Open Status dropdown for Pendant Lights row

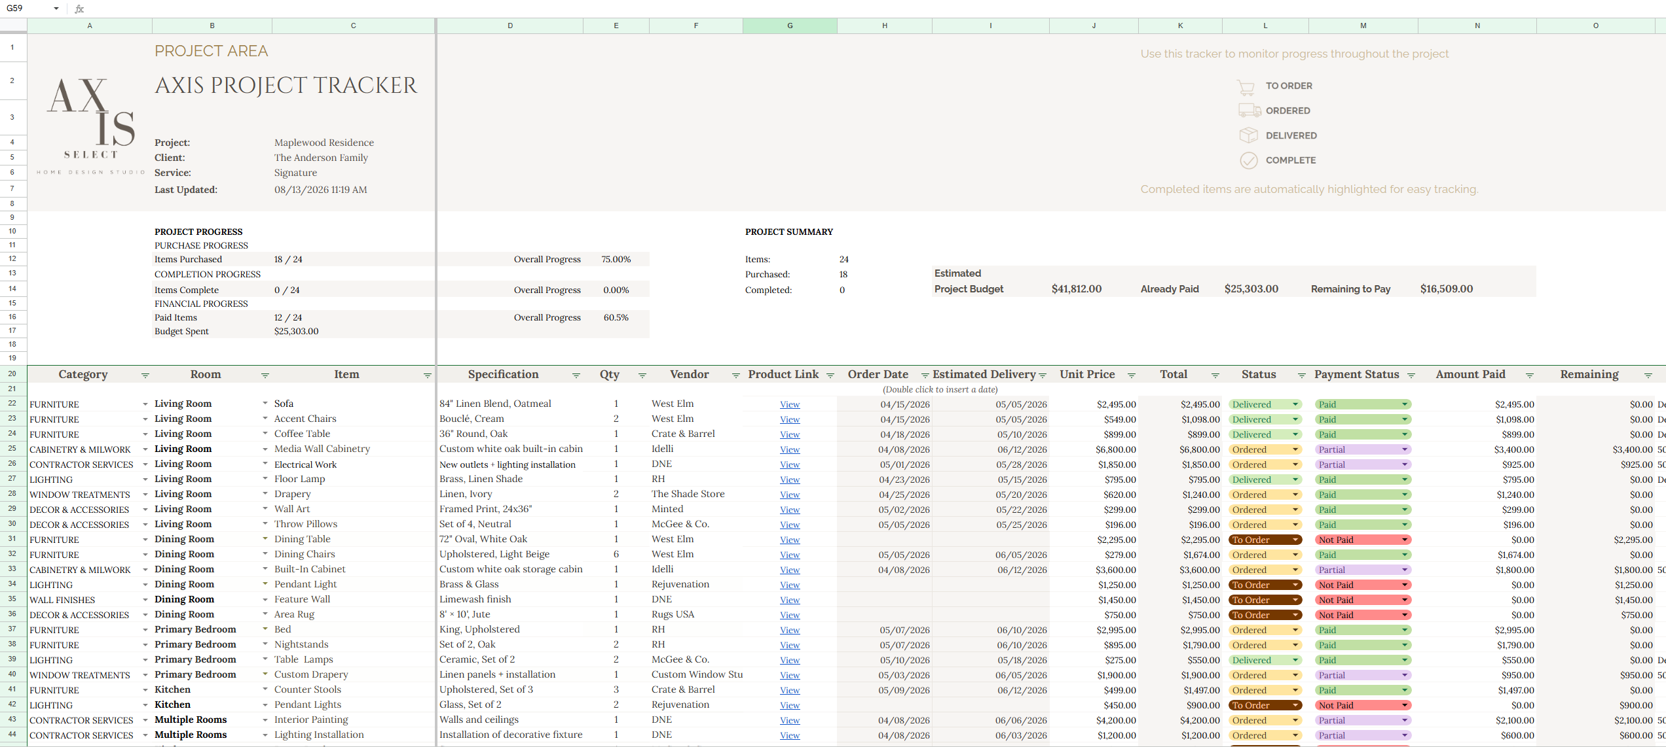click(x=1295, y=705)
